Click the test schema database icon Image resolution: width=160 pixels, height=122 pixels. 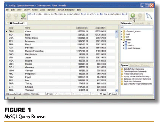click(x=124, y=37)
